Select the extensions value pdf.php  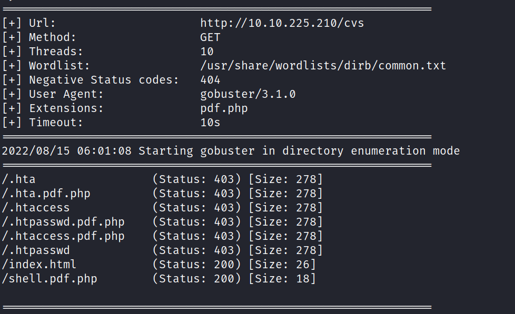point(224,108)
